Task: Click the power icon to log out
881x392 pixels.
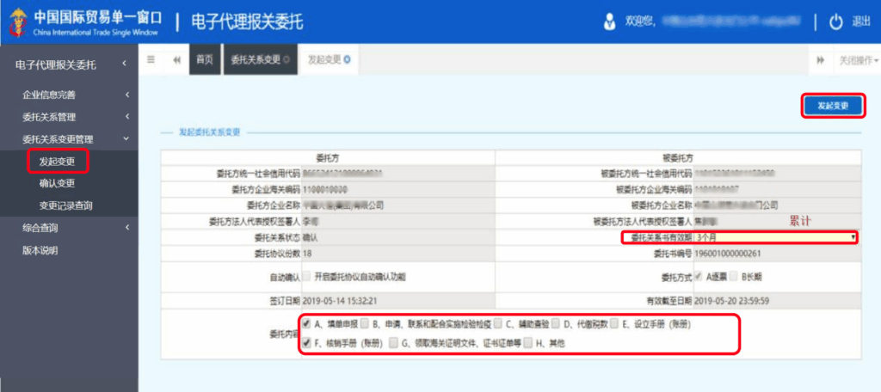Action: [x=836, y=21]
